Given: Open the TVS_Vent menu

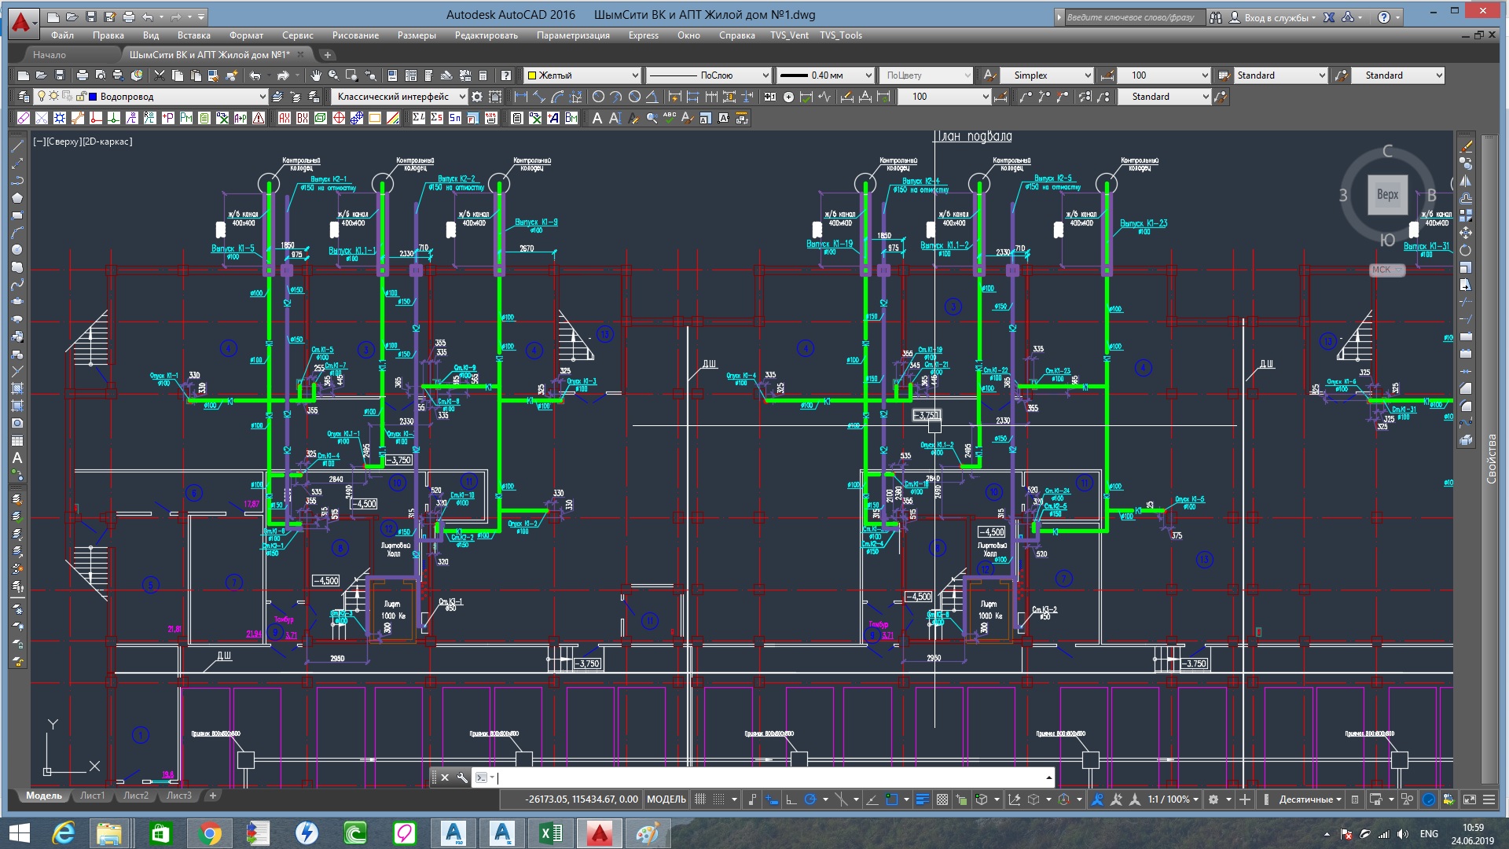Looking at the screenshot, I should pyautogui.click(x=789, y=35).
